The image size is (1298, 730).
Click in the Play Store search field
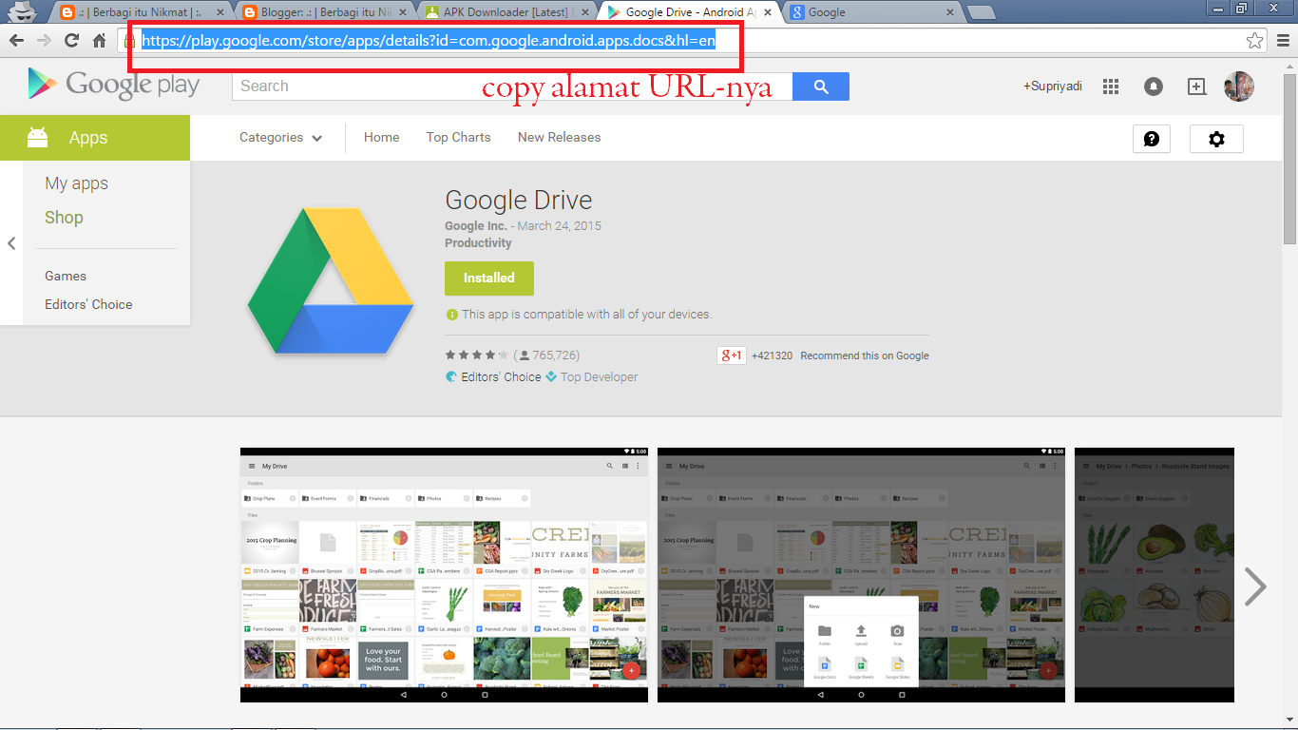click(x=513, y=86)
